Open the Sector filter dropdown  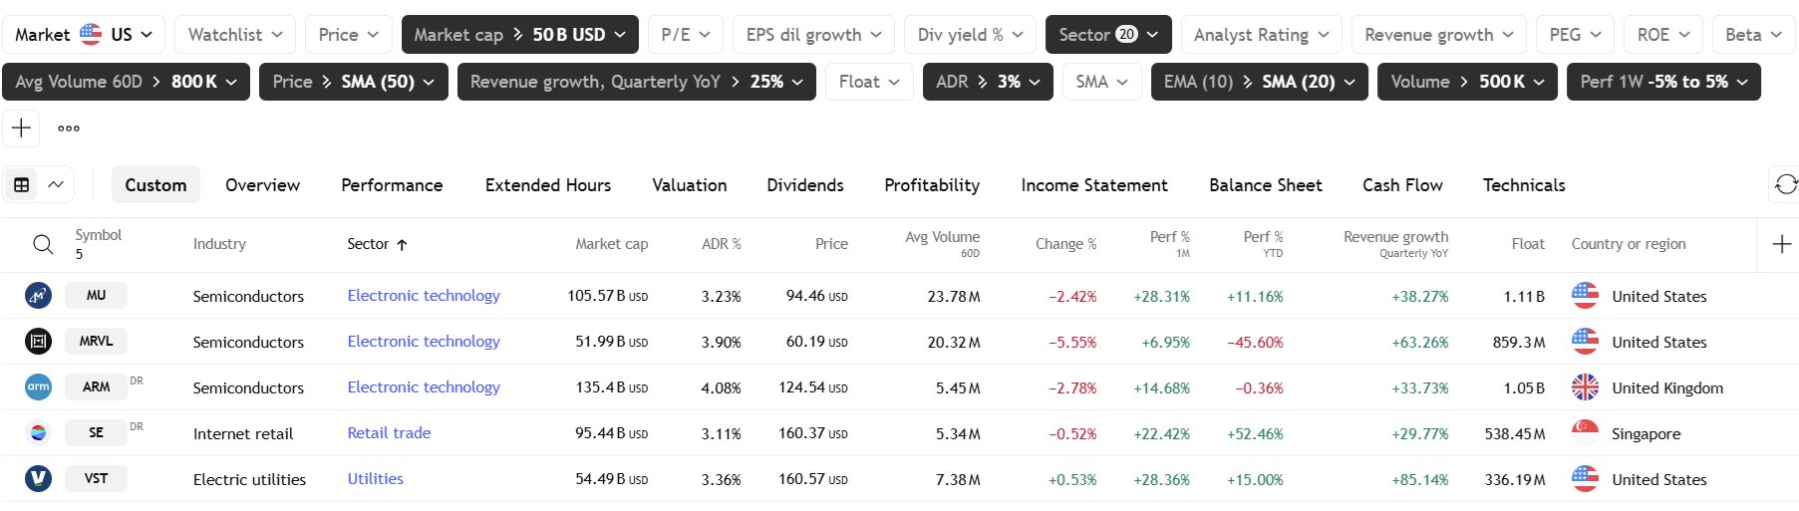[1107, 35]
